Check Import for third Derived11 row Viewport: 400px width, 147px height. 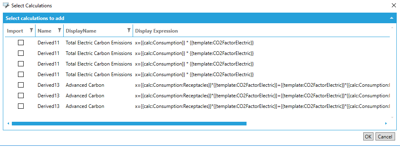21,64
